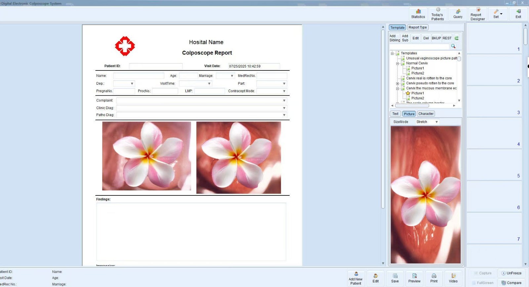
Task: Collapse the Normal Cervix tree node
Action: (x=397, y=63)
